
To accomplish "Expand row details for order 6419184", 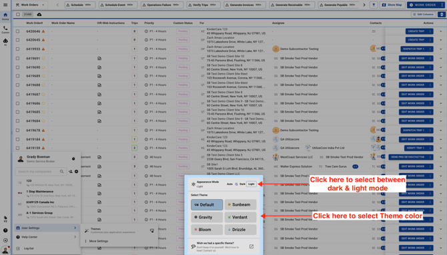I will (x=441, y=139).
